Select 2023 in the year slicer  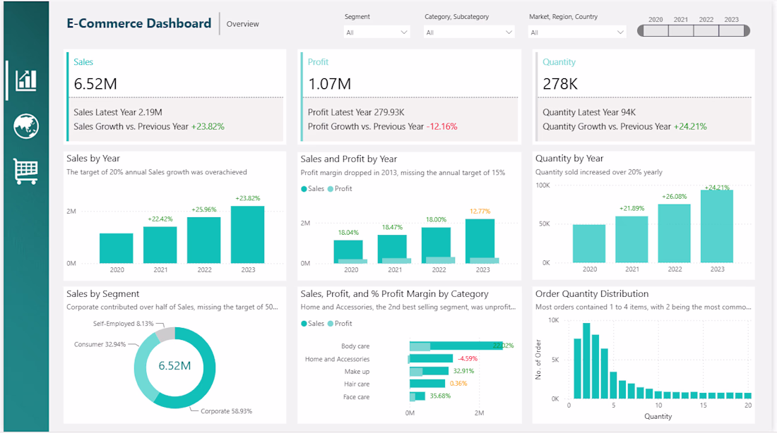[x=731, y=31]
